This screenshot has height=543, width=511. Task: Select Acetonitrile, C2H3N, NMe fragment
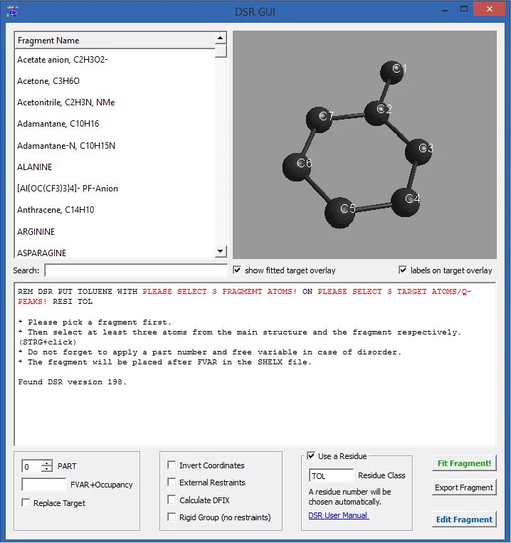pyautogui.click(x=115, y=102)
